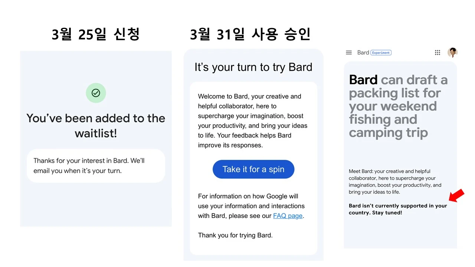Click the packing list headline on Bard homepage
This screenshot has height=267, width=475.
pyautogui.click(x=398, y=106)
